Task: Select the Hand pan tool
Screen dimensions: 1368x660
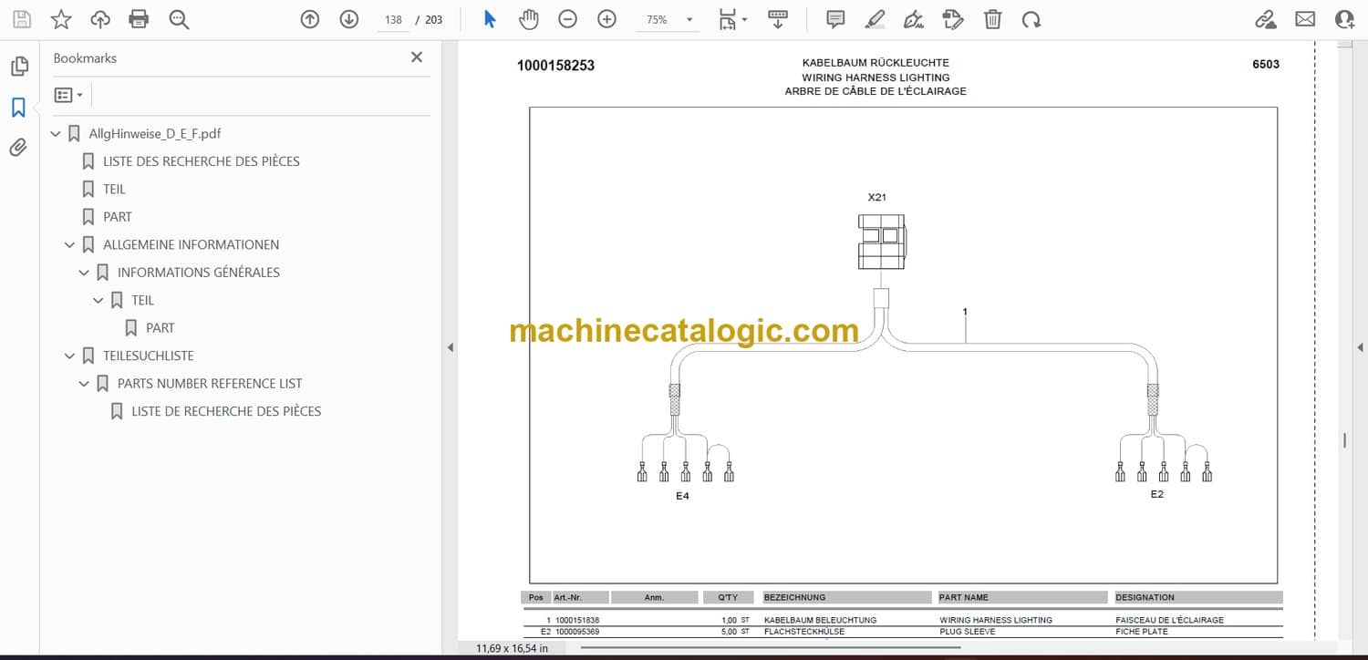Action: pyautogui.click(x=528, y=19)
